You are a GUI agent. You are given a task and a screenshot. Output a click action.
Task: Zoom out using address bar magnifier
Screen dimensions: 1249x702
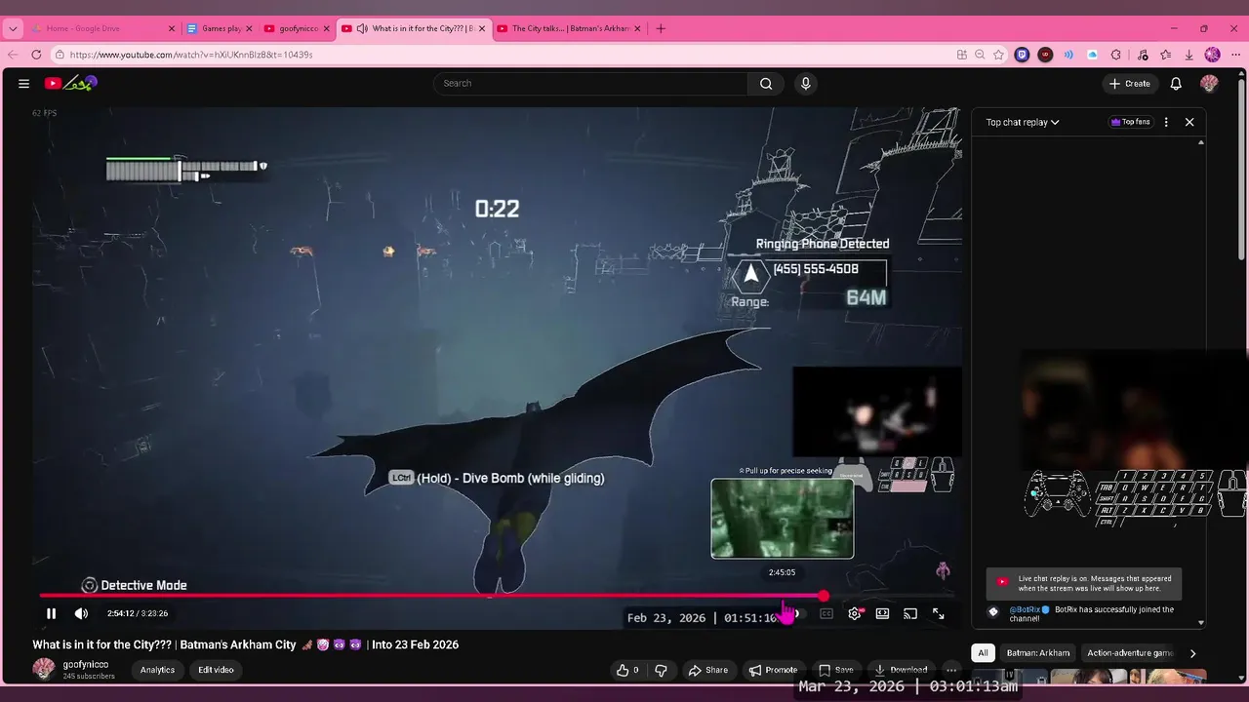(980, 55)
